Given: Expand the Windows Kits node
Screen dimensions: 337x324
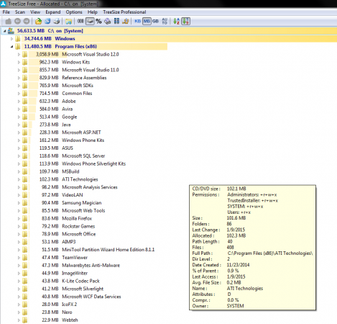Looking at the screenshot, I should tap(19, 62).
